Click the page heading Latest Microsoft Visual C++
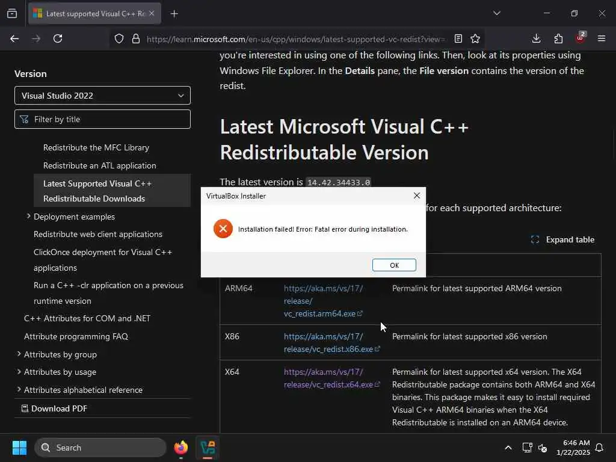Screen dimensions: 616x462 click(x=344, y=140)
